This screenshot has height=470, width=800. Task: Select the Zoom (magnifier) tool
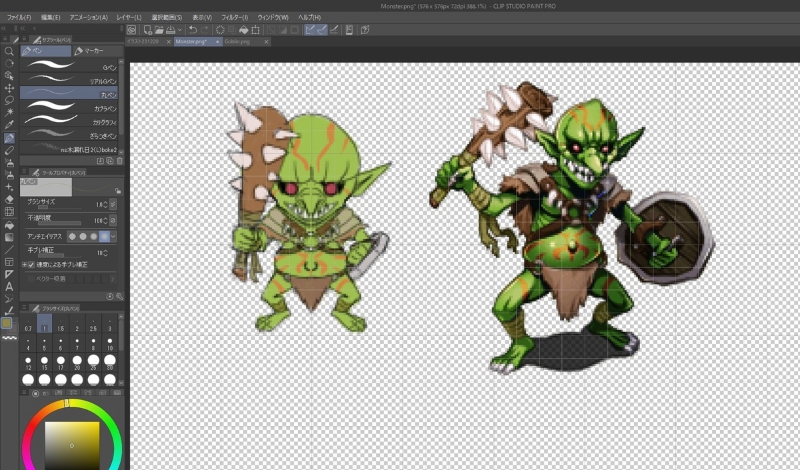[x=9, y=51]
